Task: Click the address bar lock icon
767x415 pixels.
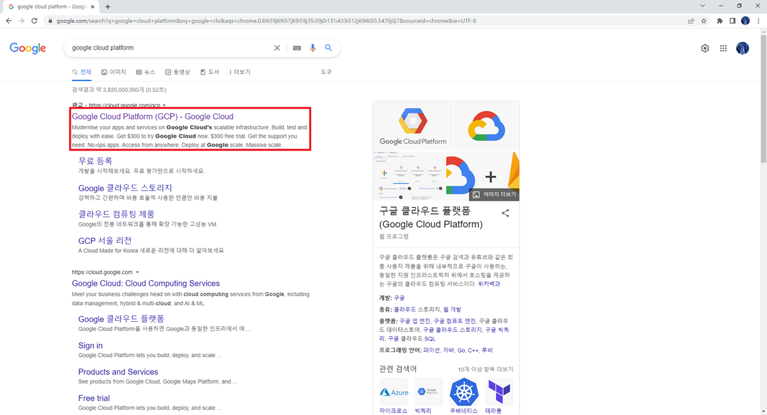Action: click(50, 21)
